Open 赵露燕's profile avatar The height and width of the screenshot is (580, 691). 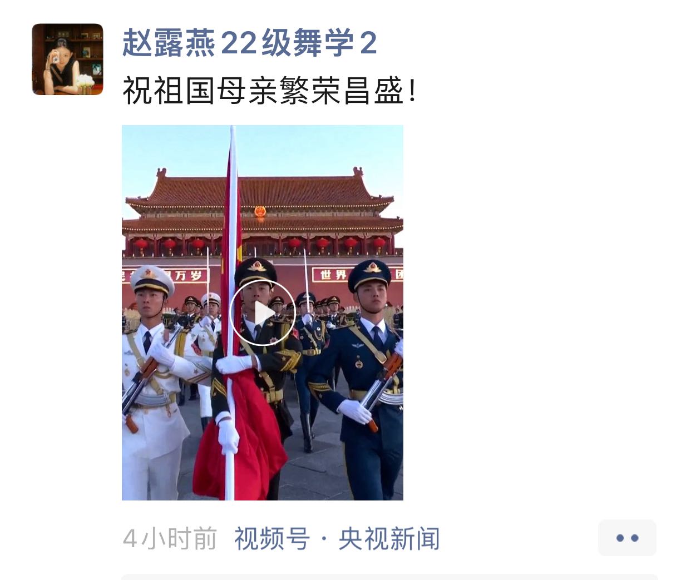point(67,59)
